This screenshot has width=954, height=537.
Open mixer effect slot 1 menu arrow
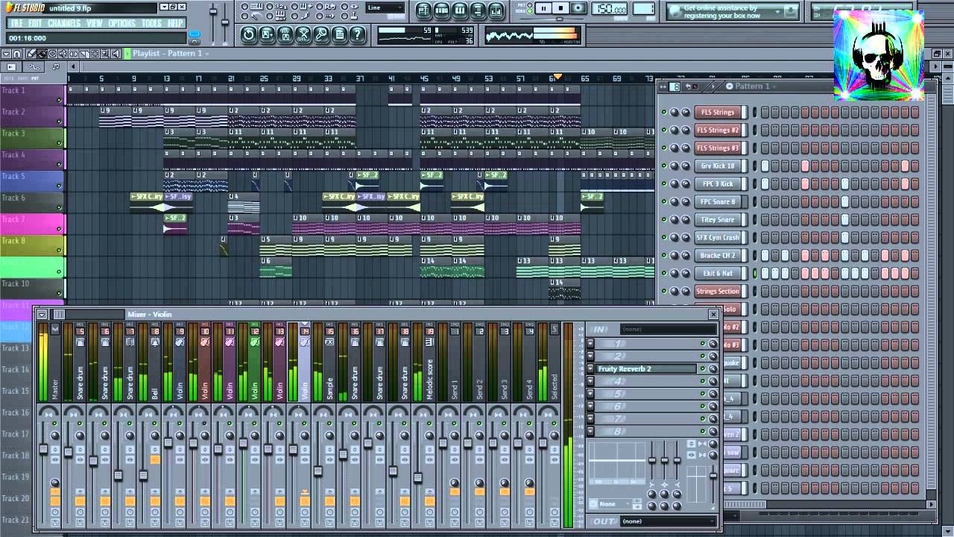coord(590,343)
